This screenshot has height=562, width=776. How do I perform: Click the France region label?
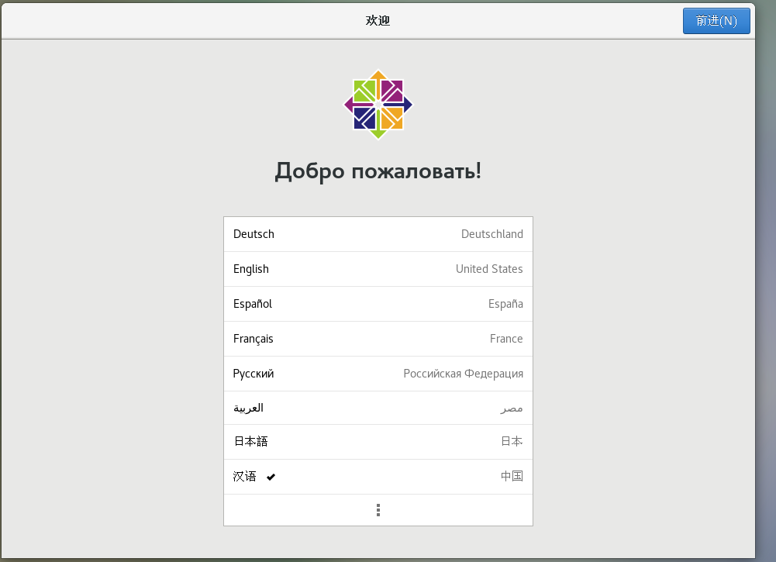506,339
